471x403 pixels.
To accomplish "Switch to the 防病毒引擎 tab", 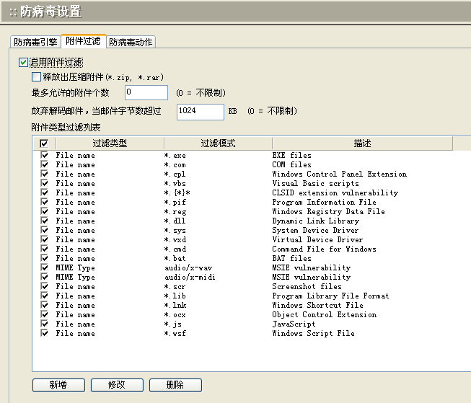I will (35, 43).
